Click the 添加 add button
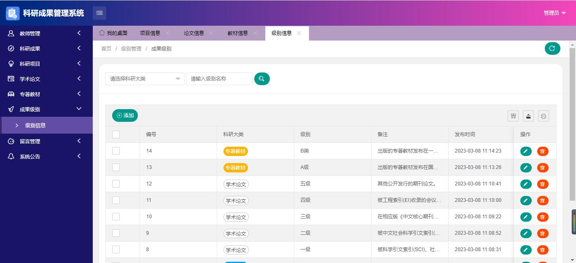Viewport: 576px width, 263px height. pyautogui.click(x=125, y=115)
